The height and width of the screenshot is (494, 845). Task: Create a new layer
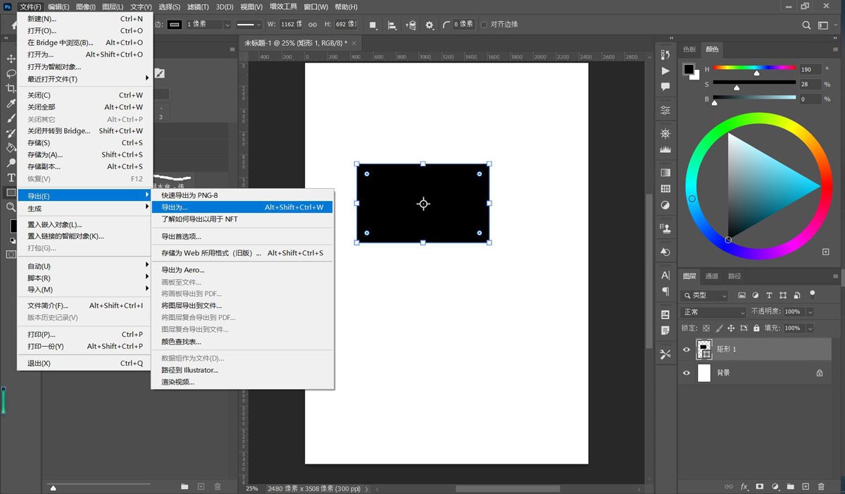(x=806, y=486)
